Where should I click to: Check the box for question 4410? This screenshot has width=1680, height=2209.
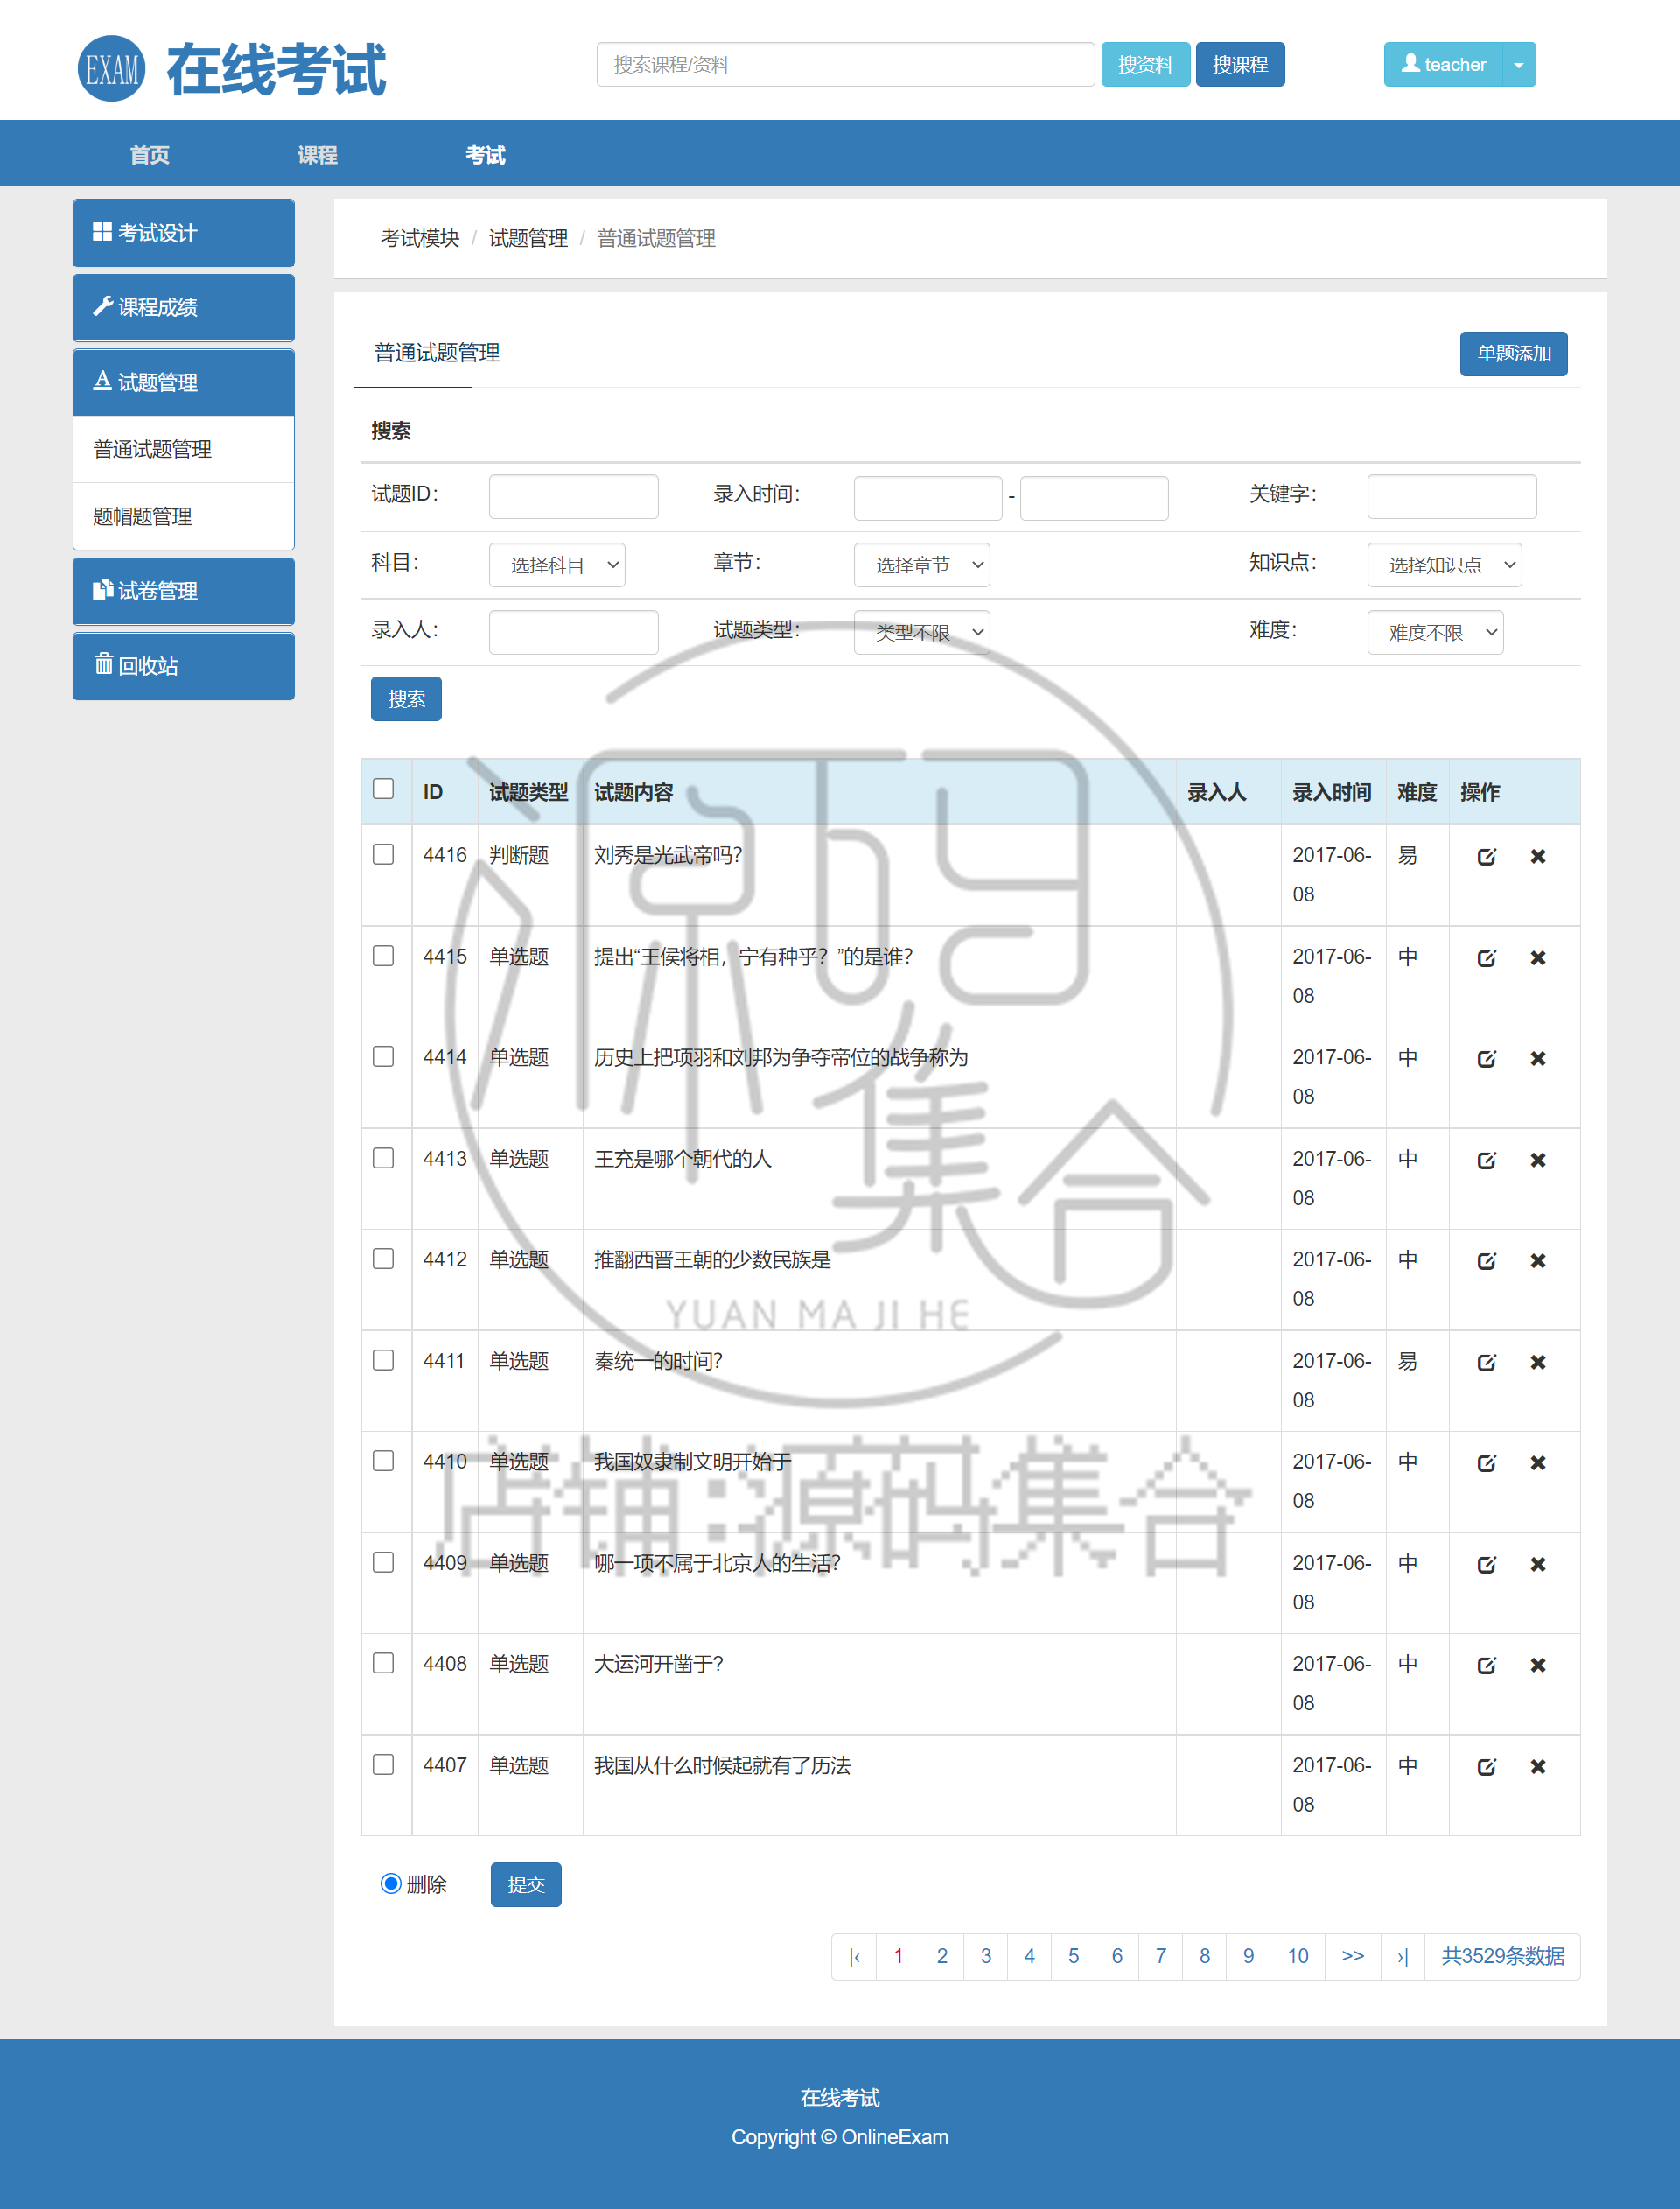tap(383, 1462)
